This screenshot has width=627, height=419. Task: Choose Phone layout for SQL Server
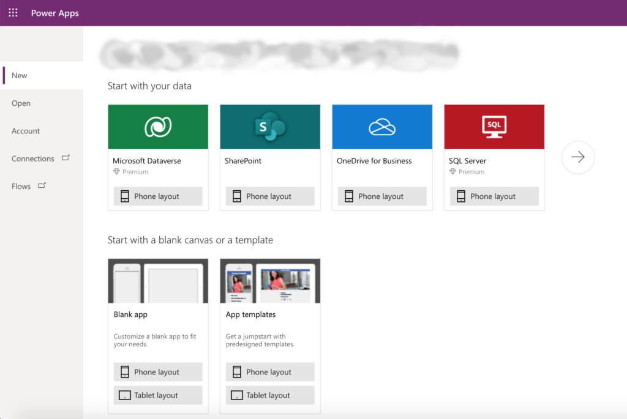(494, 196)
